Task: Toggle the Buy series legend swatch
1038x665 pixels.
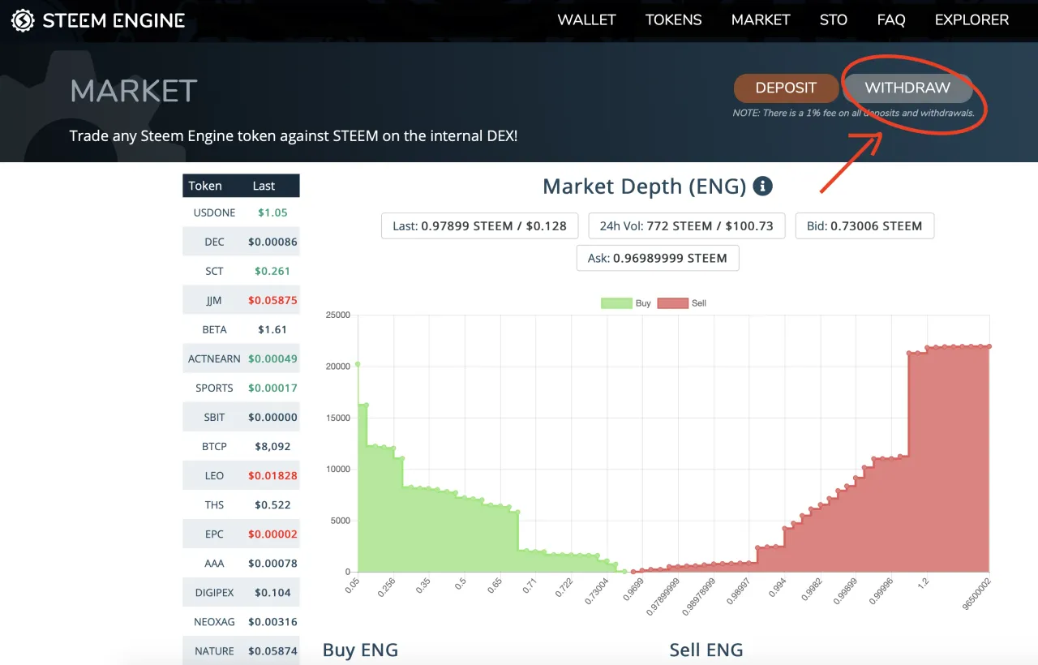Action: click(x=616, y=303)
